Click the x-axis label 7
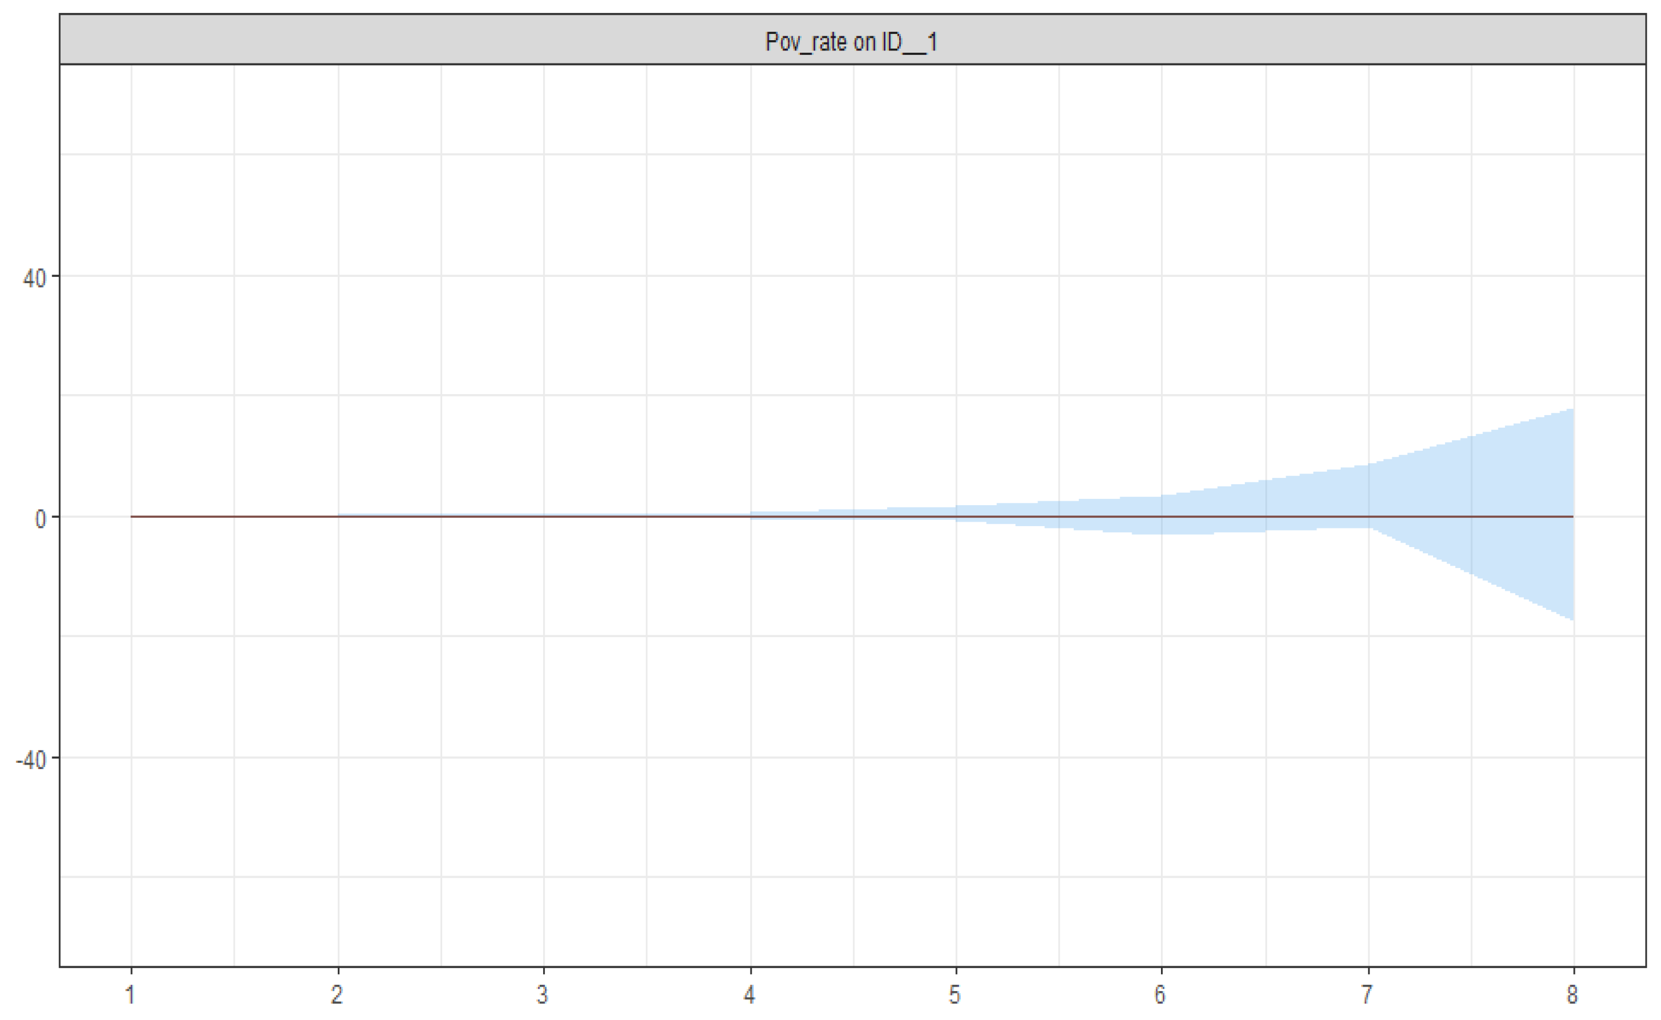The width and height of the screenshot is (1661, 1020). [1367, 995]
